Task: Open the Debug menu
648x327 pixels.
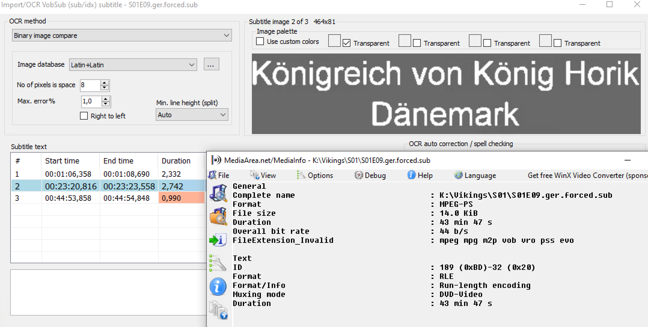Action: tap(370, 175)
